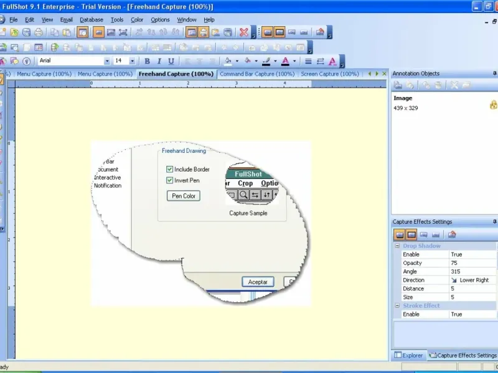This screenshot has height=373, width=498.
Task: Open the Window menu
Action: point(187,20)
